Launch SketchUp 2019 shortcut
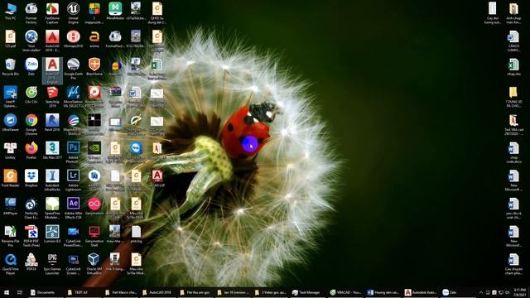 click(x=52, y=97)
